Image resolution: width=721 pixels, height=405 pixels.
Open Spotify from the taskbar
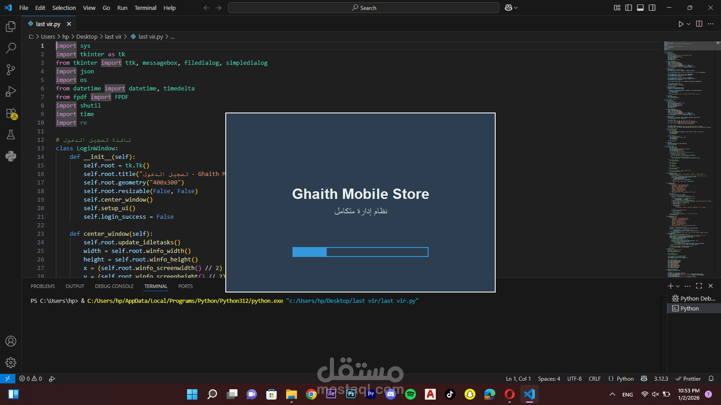pyautogui.click(x=411, y=394)
